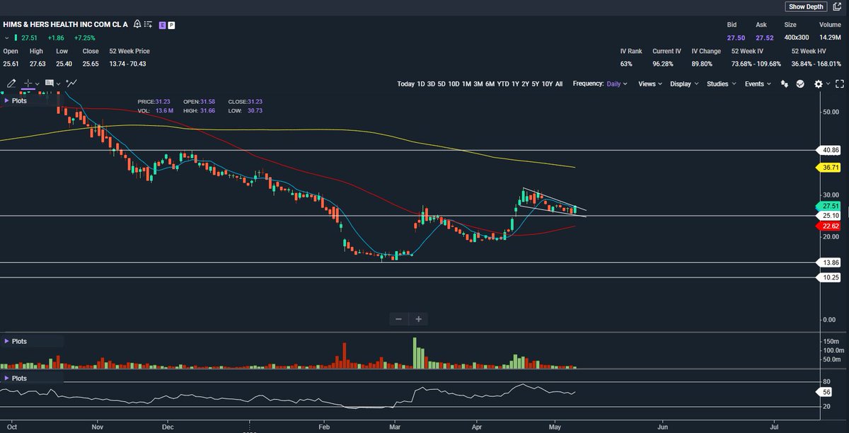Click the Show Depth button
849x433 pixels.
click(x=805, y=6)
